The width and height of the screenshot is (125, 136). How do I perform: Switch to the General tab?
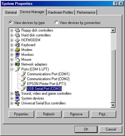pos(11,12)
